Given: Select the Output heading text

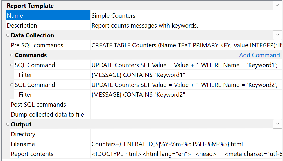Looking at the screenshot, I should point(21,124).
